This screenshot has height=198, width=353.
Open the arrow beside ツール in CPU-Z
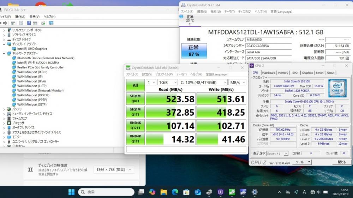pyautogui.click(x=309, y=162)
